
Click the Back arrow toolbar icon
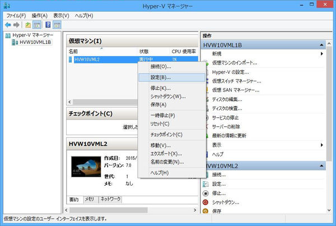8,25
